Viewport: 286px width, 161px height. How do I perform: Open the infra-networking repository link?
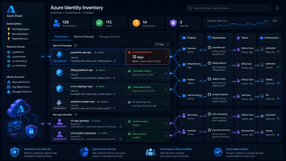219,119
